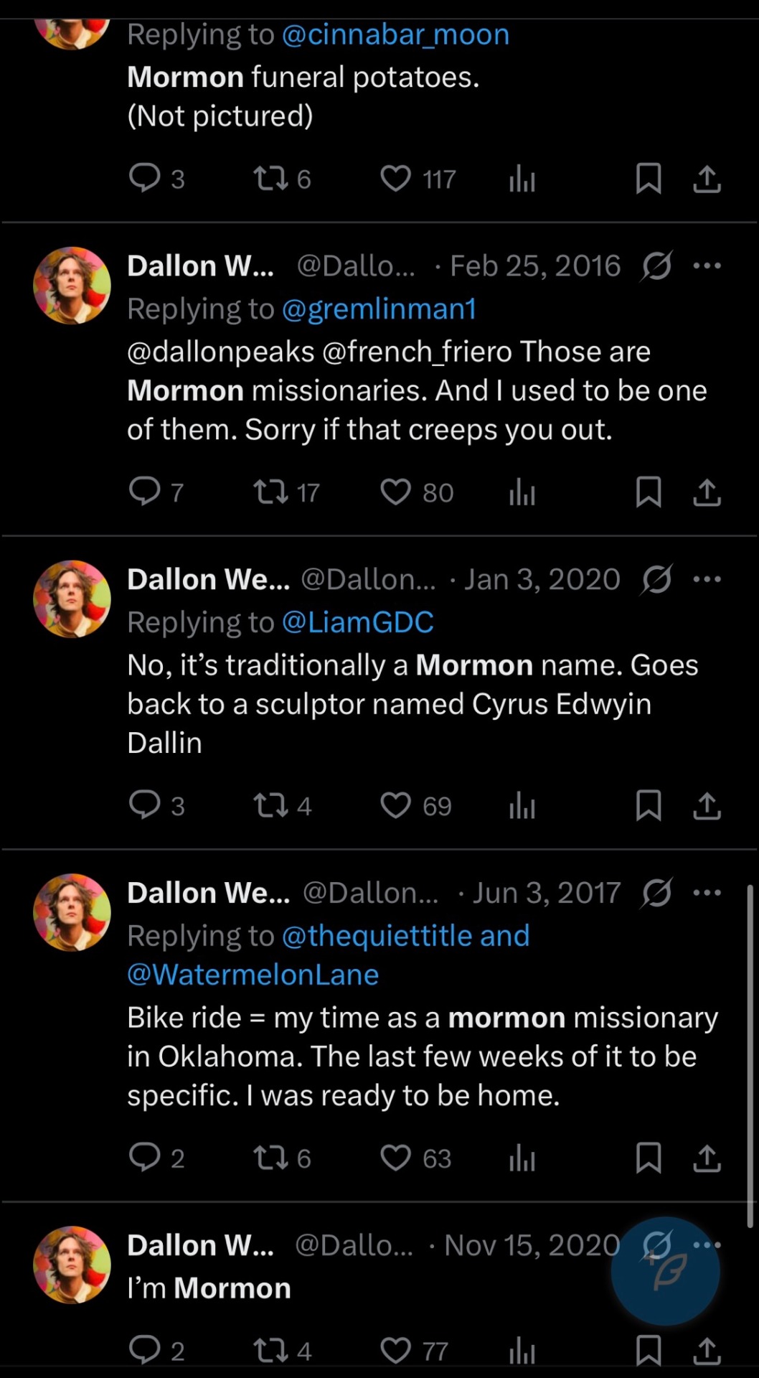Open more options on Jan 3, 2020 tweet
759x1378 pixels.
pos(707,579)
